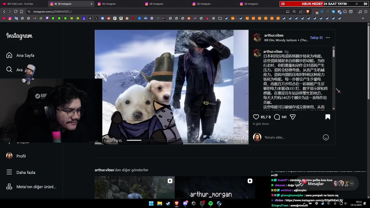Click the main page vertical scrollbar

[368, 63]
